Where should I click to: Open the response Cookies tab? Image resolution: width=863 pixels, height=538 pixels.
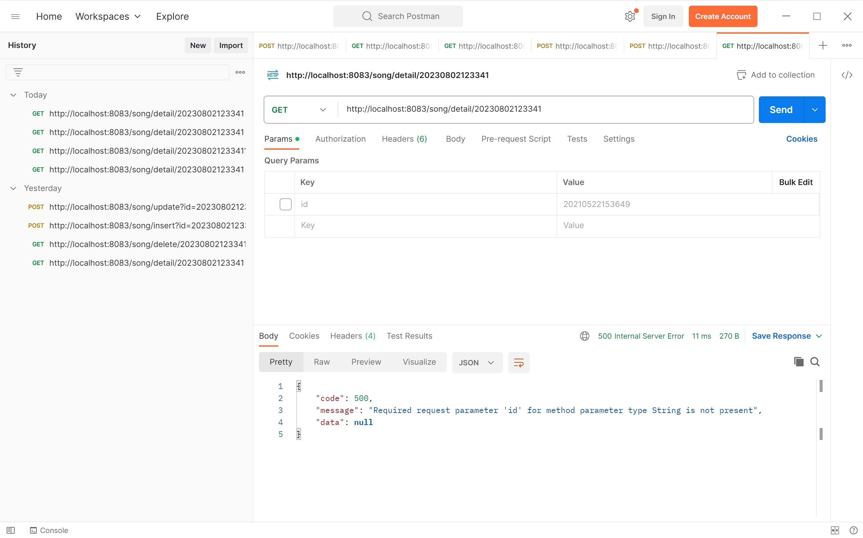[x=304, y=336]
